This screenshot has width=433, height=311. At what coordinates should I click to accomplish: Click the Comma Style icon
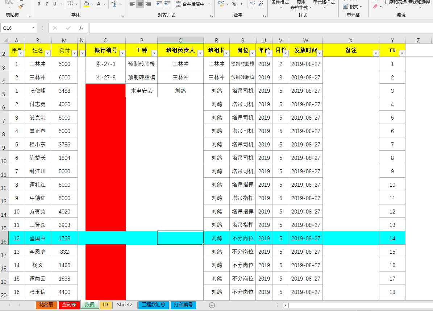242,4
